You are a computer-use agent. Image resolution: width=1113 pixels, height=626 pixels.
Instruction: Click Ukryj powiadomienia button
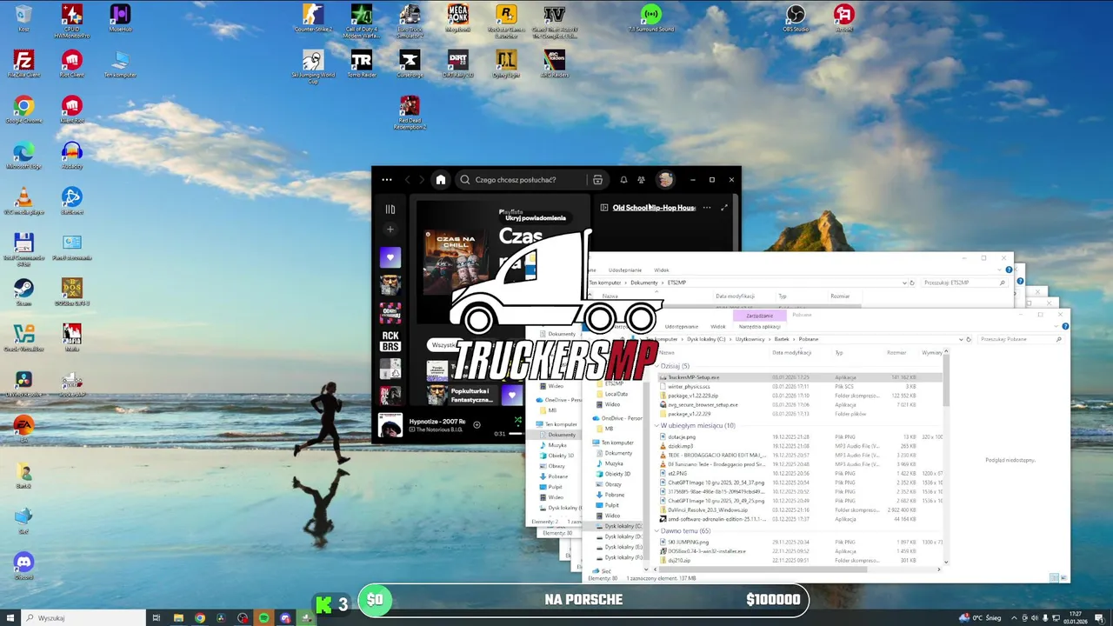(x=536, y=218)
